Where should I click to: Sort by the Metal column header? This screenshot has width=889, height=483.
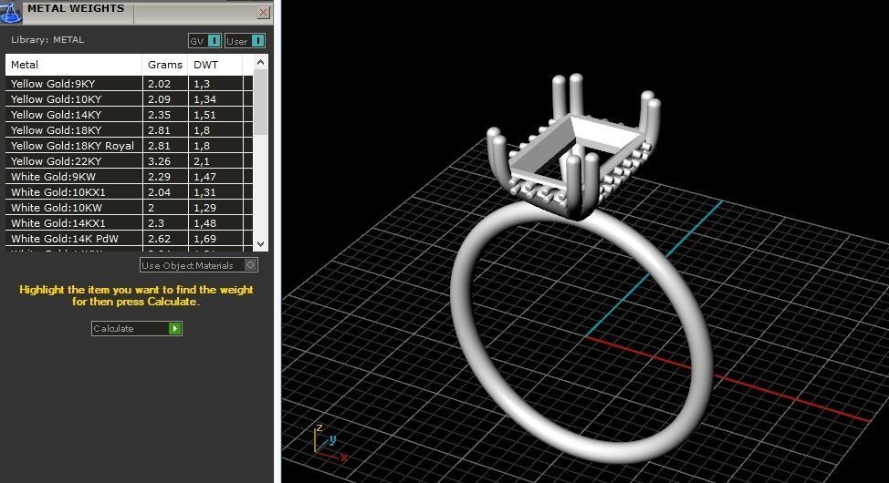(x=74, y=65)
